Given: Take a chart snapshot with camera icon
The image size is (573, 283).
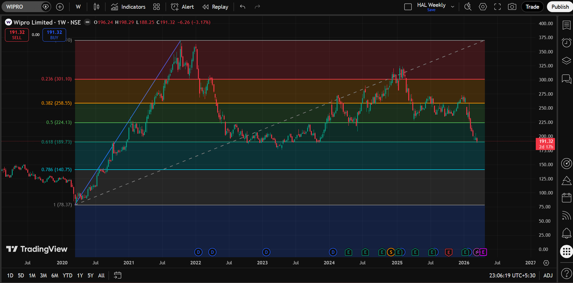Looking at the screenshot, I should click(x=512, y=7).
